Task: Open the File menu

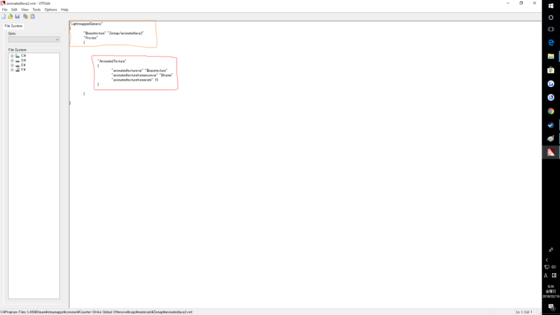Action: tap(5, 10)
